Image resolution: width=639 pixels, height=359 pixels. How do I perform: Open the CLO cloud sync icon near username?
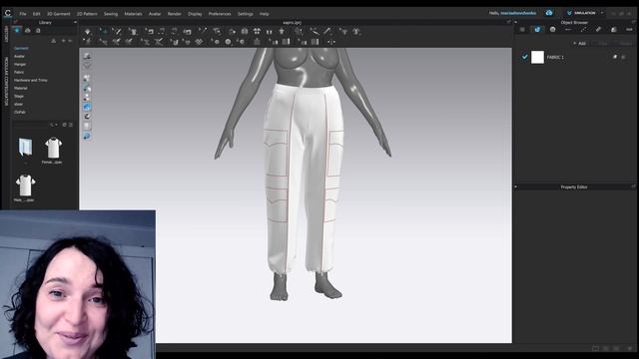pyautogui.click(x=549, y=13)
